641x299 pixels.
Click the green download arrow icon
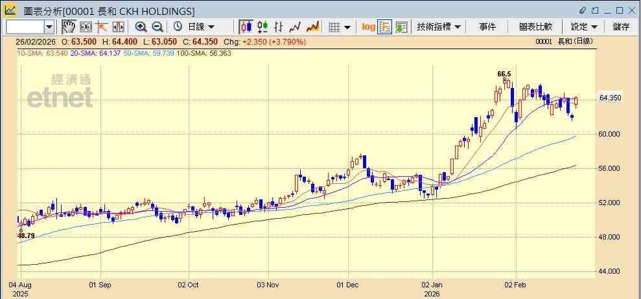[401, 27]
